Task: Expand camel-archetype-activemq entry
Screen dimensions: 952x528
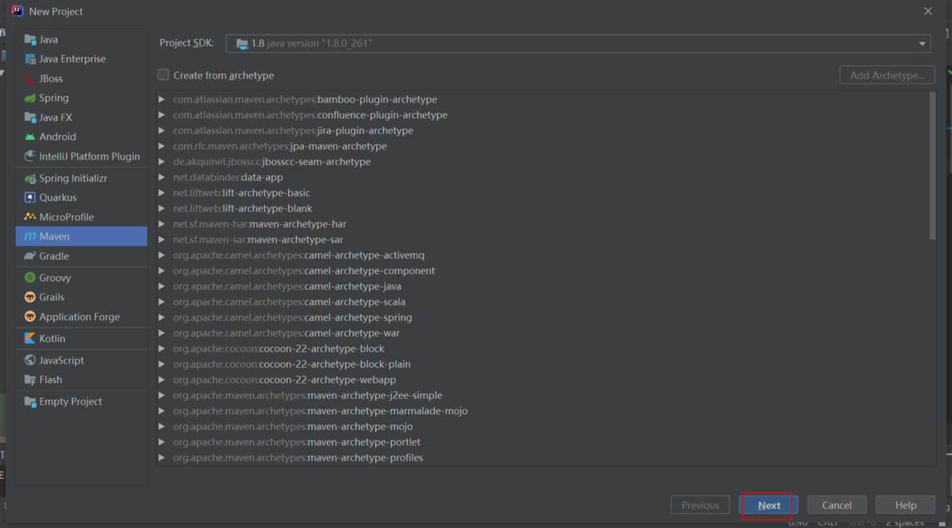Action: pos(162,255)
